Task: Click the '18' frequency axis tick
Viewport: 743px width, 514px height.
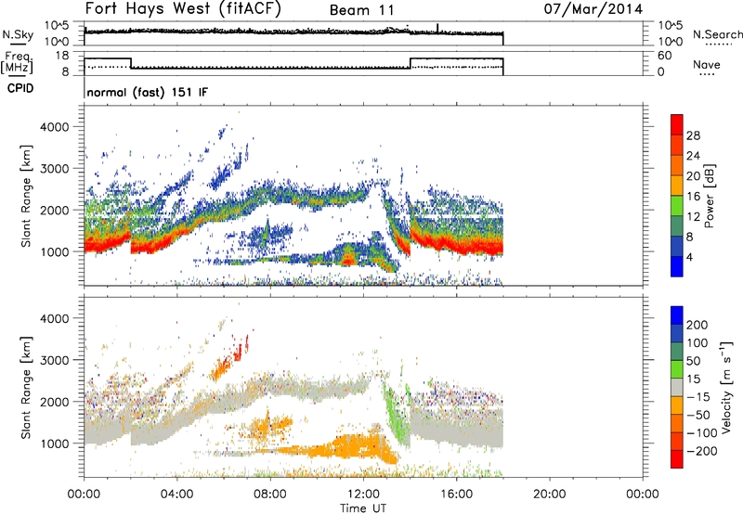Action: 61,56
